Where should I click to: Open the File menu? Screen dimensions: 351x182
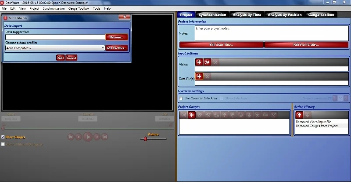tap(4, 8)
